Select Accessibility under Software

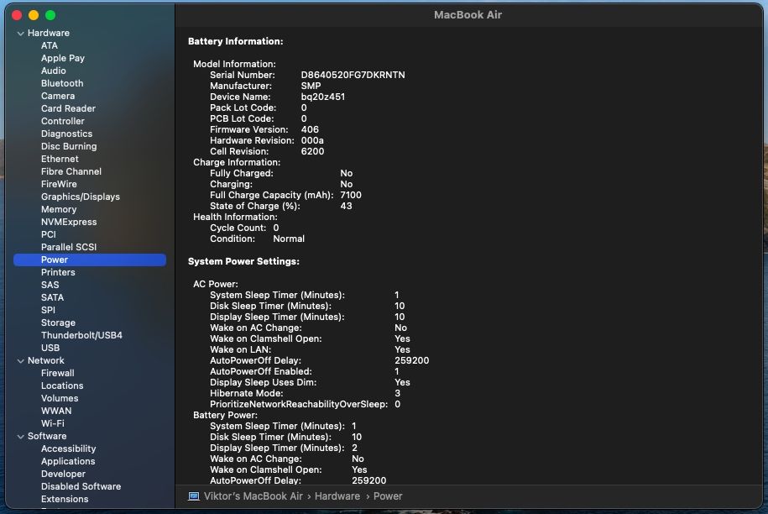tap(68, 448)
